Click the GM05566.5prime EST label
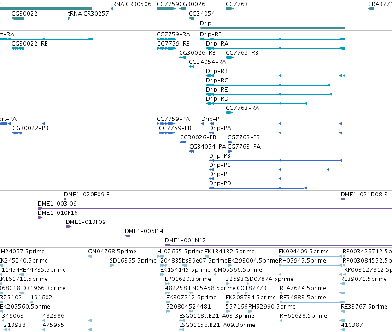This screenshot has width=392, height=332. click(x=238, y=270)
